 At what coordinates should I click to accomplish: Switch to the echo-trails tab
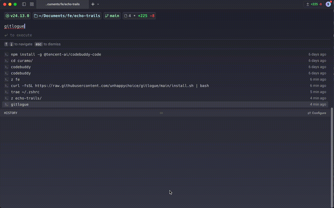[62, 4]
